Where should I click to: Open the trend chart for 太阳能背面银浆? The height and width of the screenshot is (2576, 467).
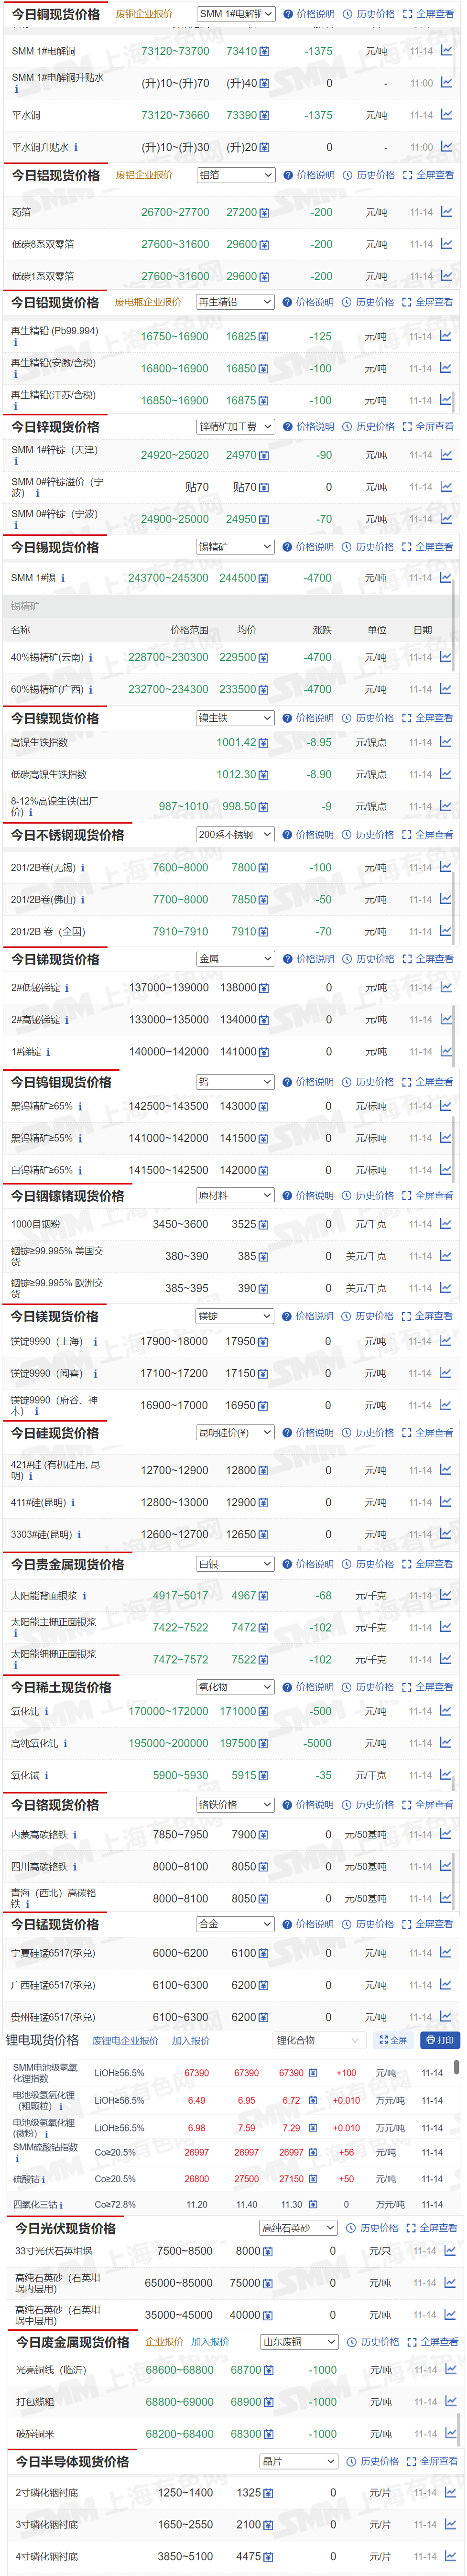coord(446,1596)
